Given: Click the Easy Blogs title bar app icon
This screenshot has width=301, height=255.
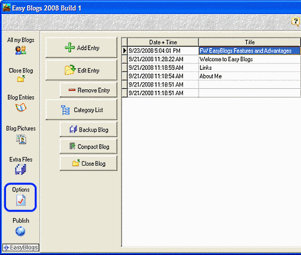Looking at the screenshot, I should [7, 8].
